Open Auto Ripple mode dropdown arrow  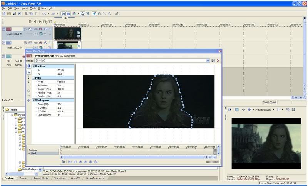[x=79, y=13]
